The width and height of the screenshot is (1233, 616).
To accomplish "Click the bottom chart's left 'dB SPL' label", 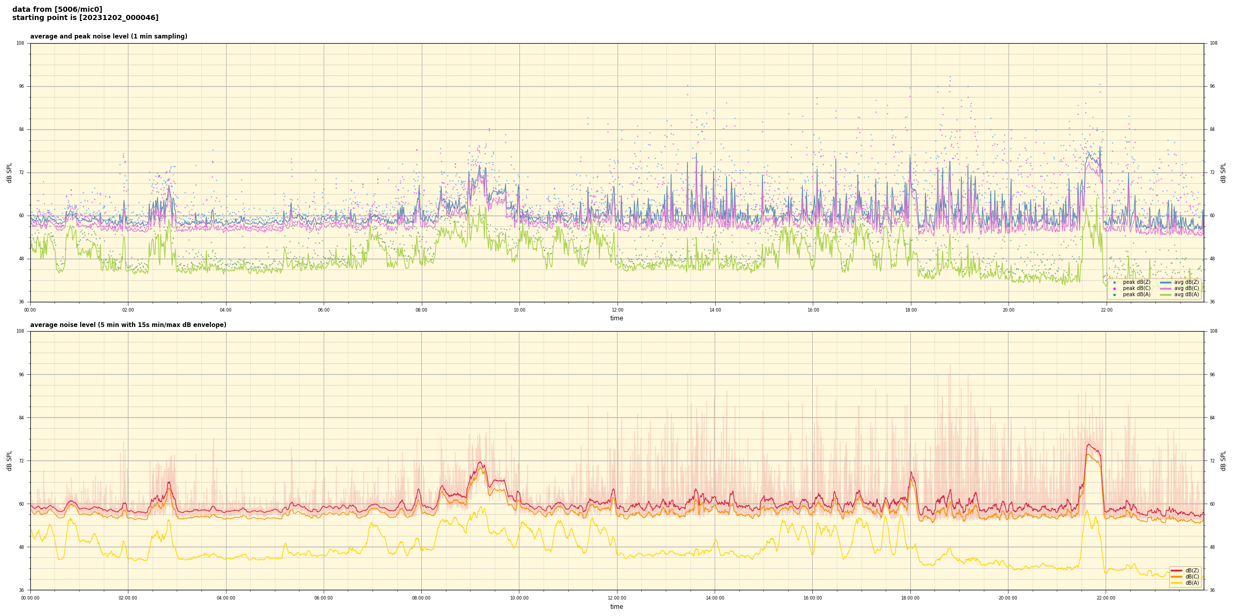I will 9,460.
